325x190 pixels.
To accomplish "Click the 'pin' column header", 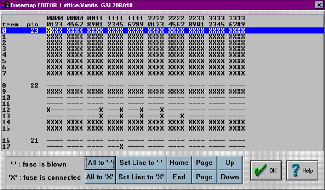I will pos(33,25).
